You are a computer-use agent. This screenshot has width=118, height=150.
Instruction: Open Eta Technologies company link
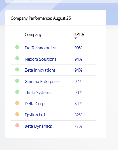pyautogui.click(x=40, y=48)
